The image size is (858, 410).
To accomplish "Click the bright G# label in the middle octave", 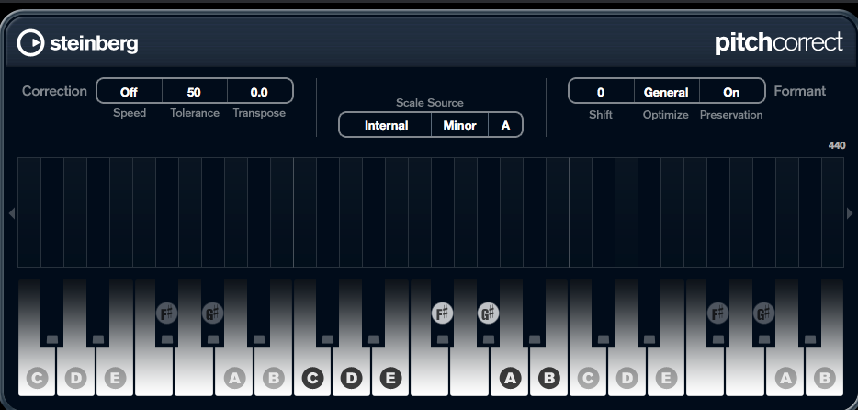I will pyautogui.click(x=488, y=313).
